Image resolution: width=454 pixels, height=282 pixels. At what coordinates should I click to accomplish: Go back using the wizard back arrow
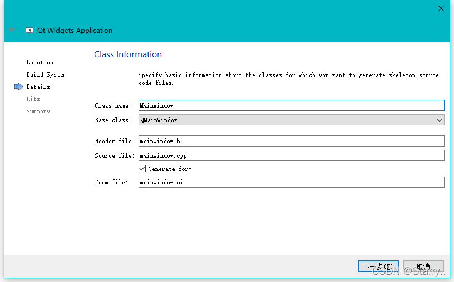pos(12,29)
